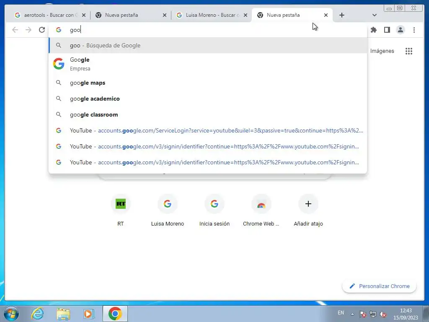Click the browser back arrow

coord(15,30)
